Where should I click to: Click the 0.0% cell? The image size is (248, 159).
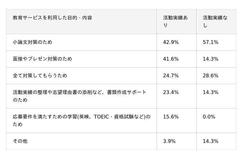[209, 117]
